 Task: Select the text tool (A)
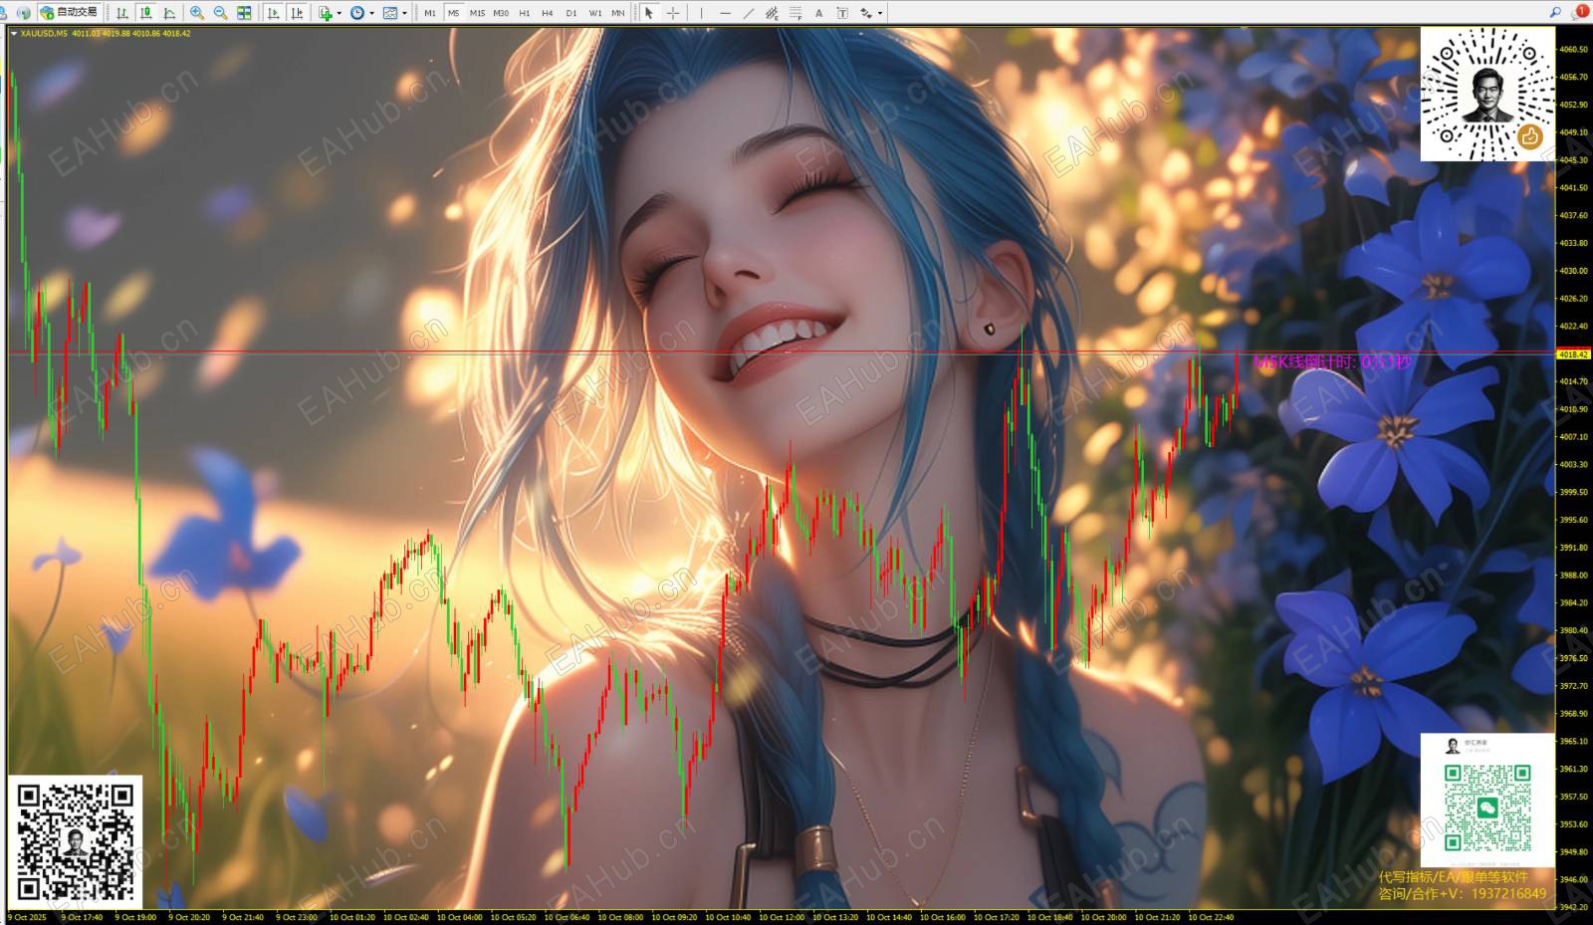pos(818,13)
